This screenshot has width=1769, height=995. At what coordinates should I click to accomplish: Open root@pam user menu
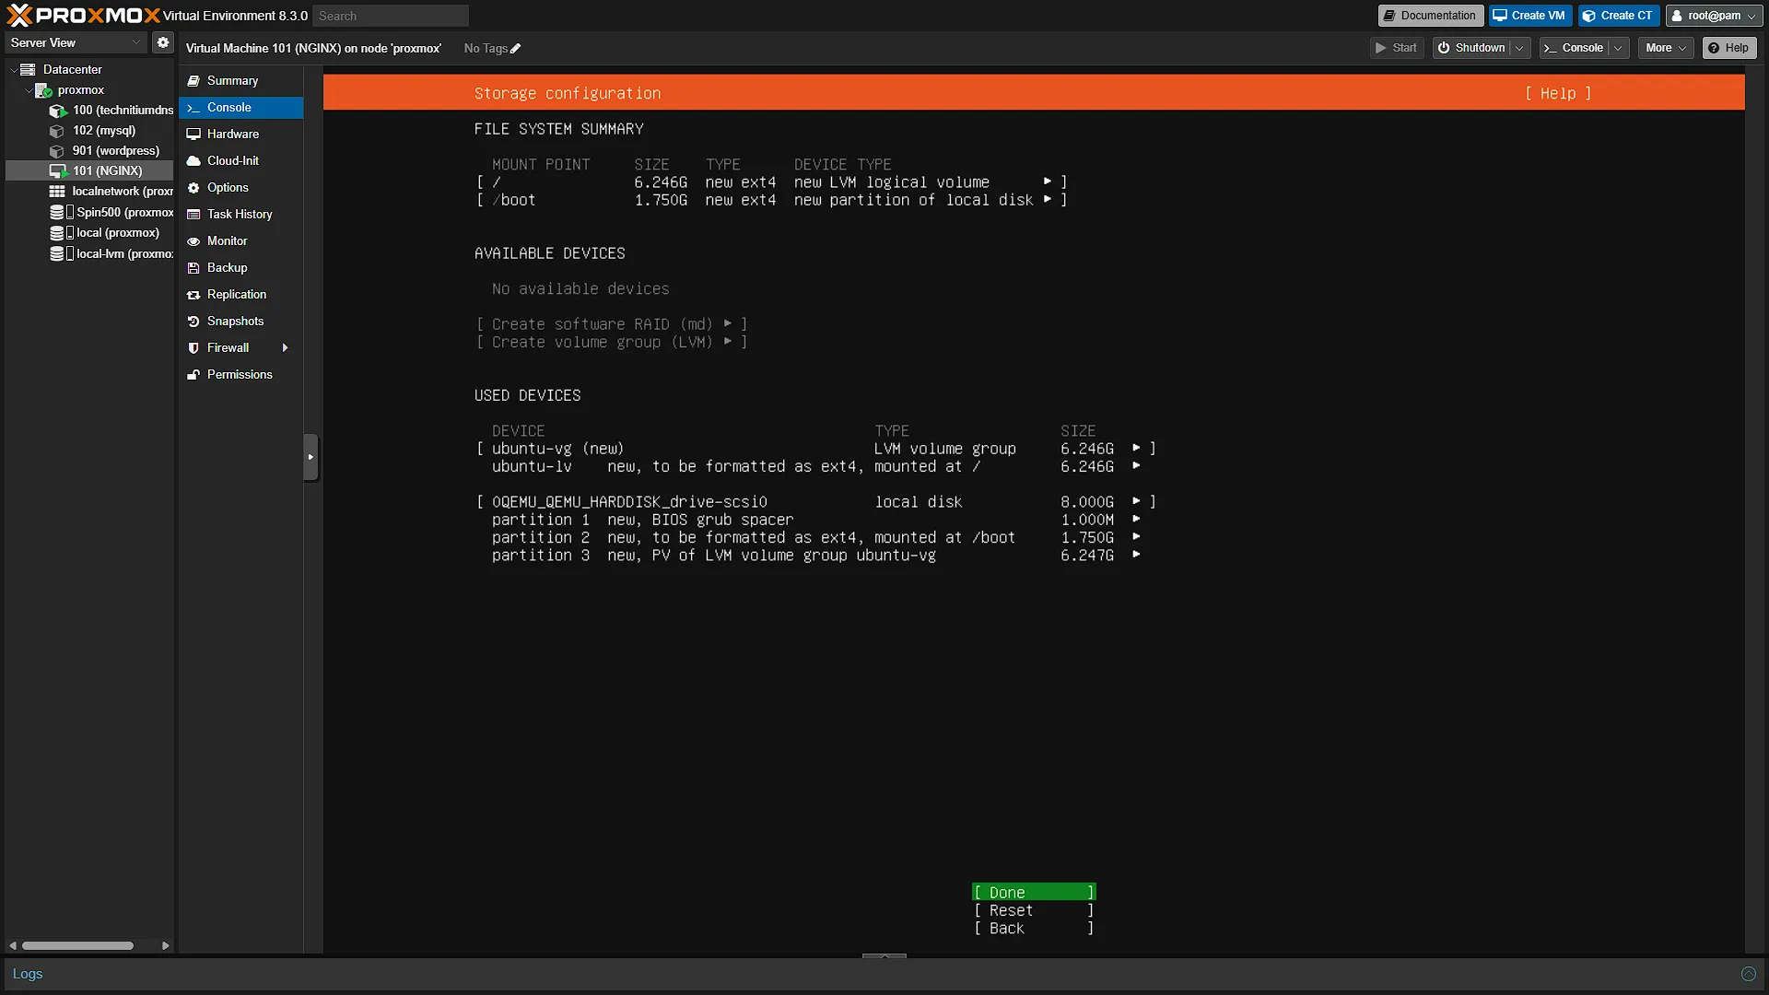(1714, 16)
